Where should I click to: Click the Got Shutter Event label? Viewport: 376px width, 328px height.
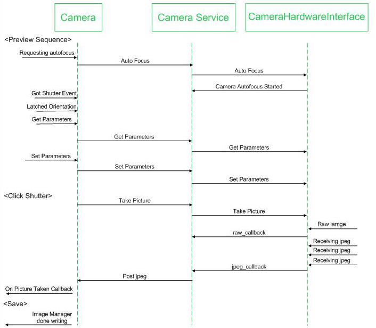54,93
